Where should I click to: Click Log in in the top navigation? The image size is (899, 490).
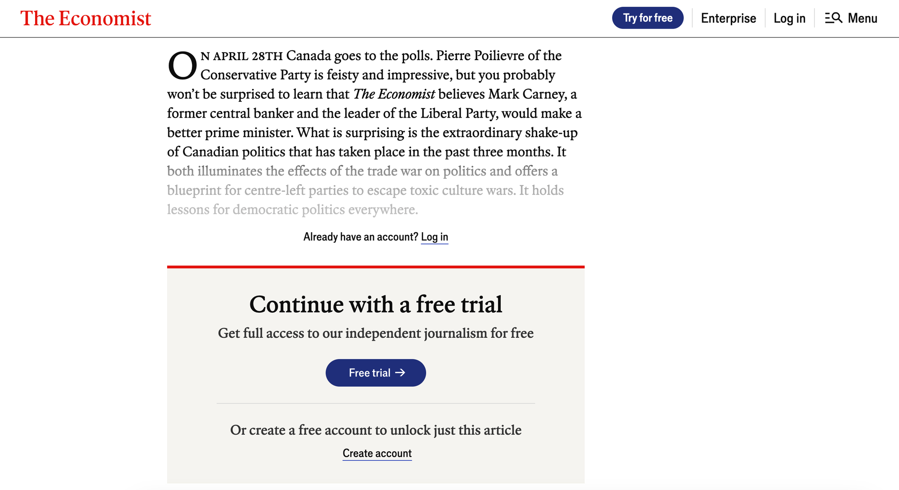(789, 18)
